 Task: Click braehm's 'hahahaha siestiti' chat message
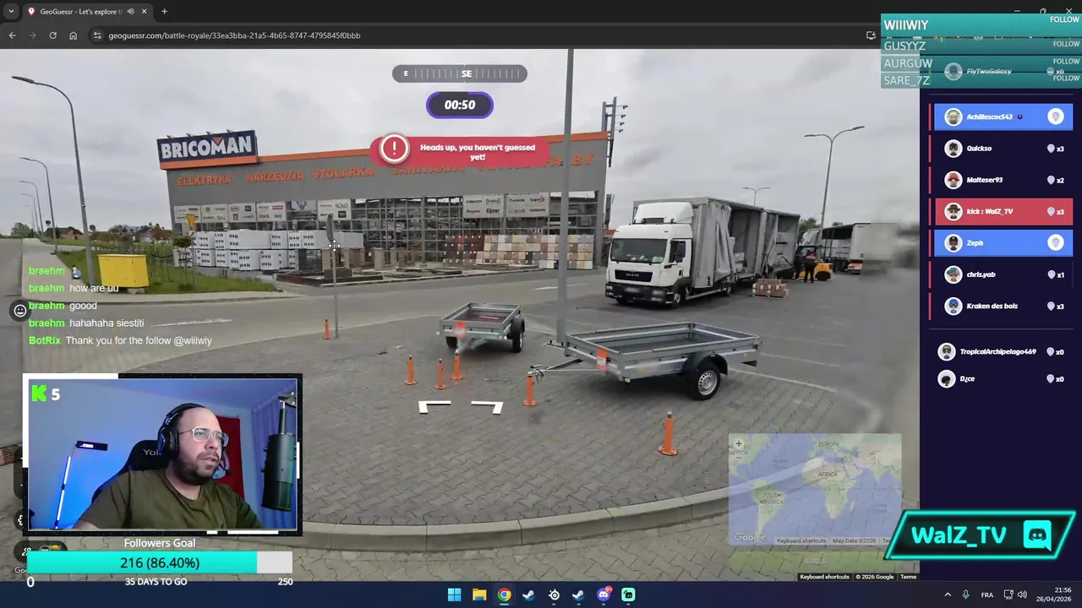pyautogui.click(x=86, y=323)
